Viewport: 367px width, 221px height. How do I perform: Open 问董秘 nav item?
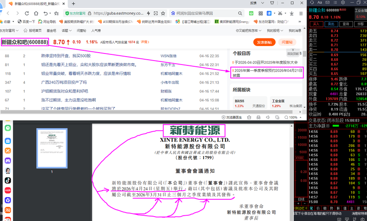coord(82,31)
